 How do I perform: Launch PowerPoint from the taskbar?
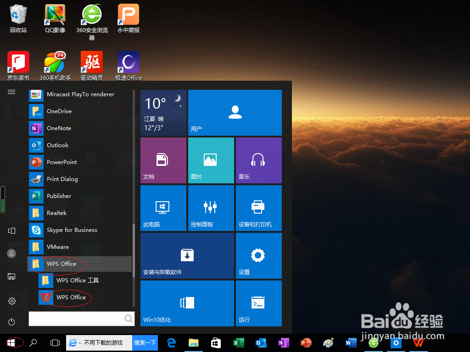click(306, 342)
